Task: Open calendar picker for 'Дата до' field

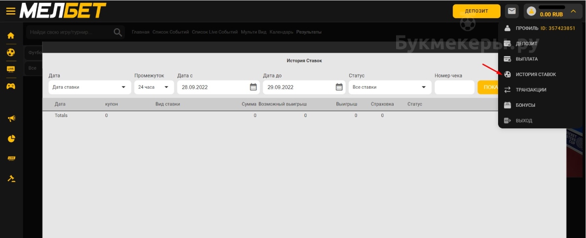Action: click(339, 87)
